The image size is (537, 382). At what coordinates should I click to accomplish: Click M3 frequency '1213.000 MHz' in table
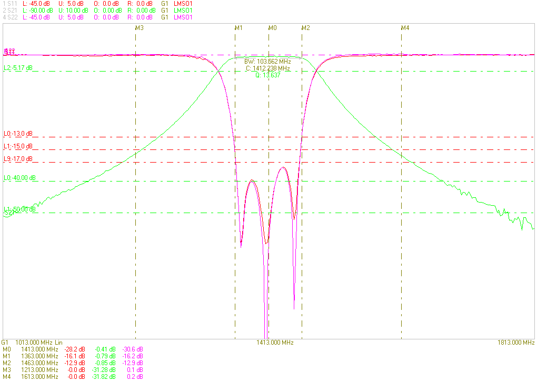pos(39,370)
